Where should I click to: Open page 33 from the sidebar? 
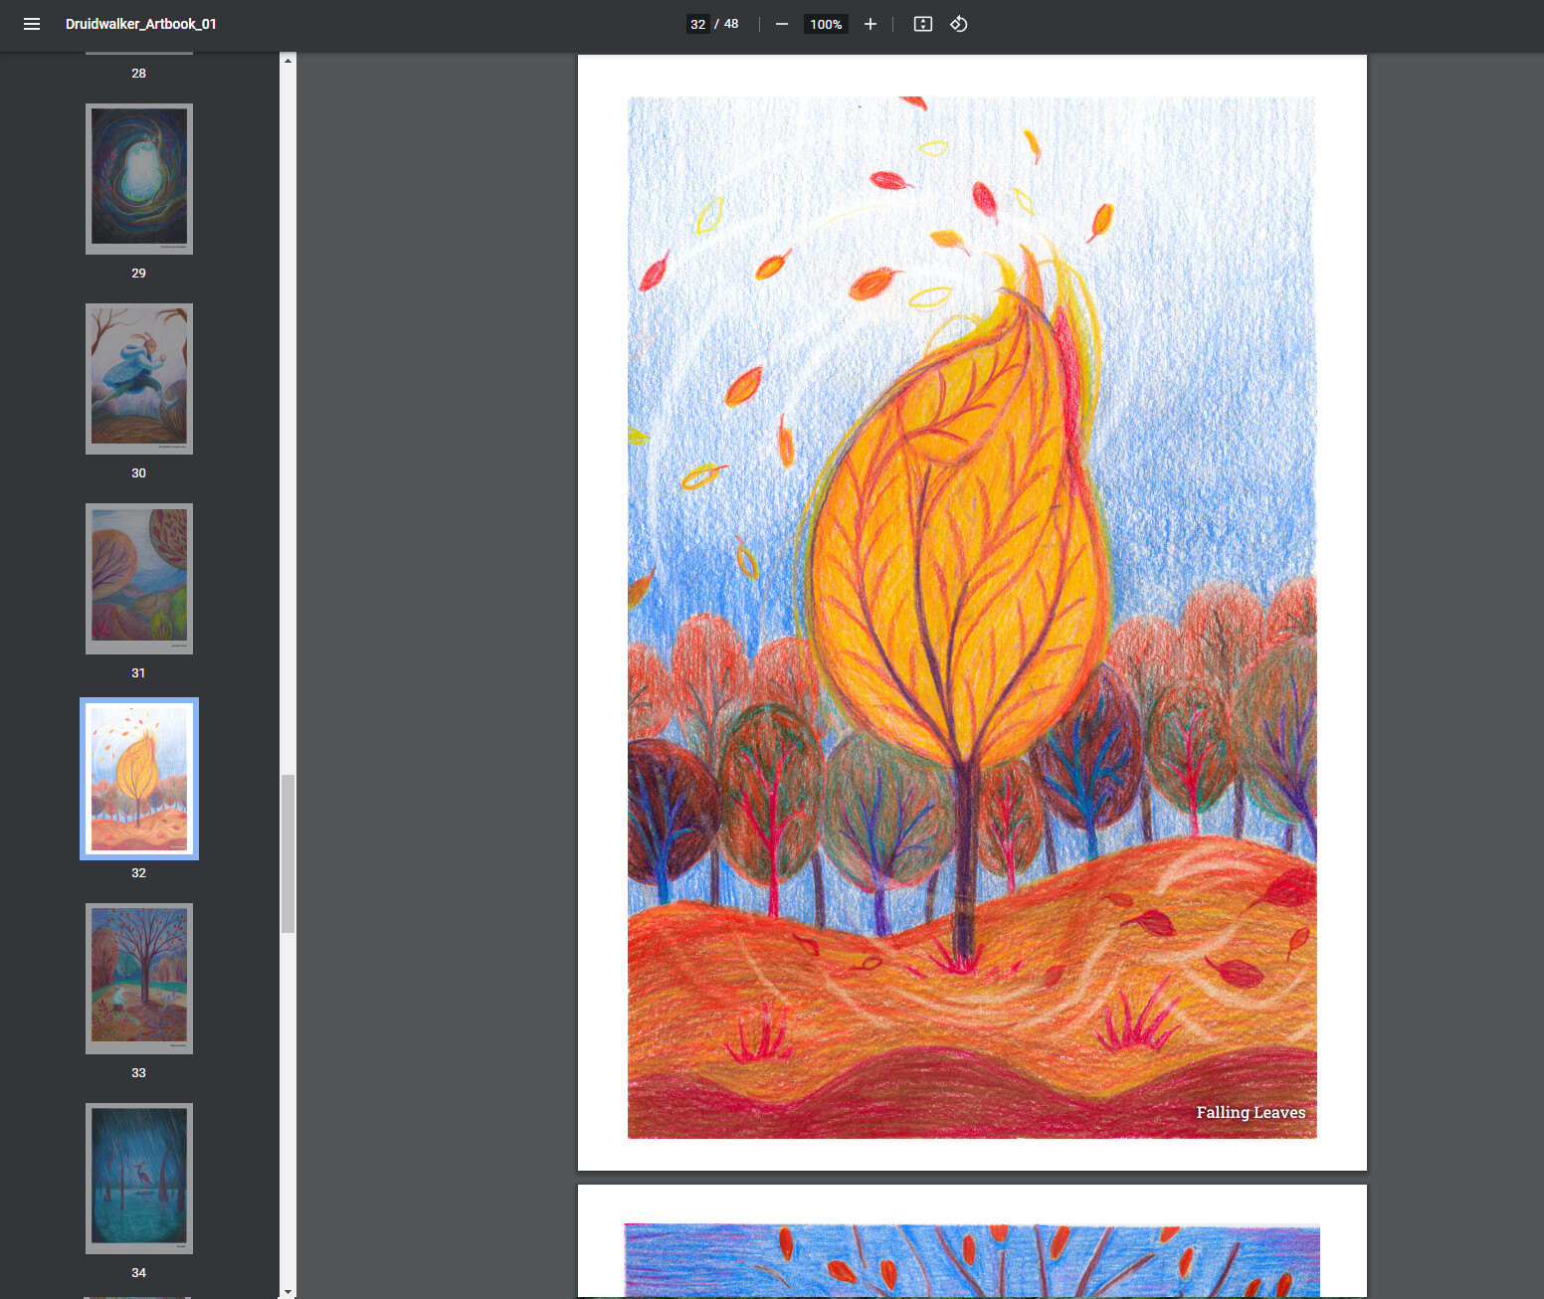coord(138,979)
